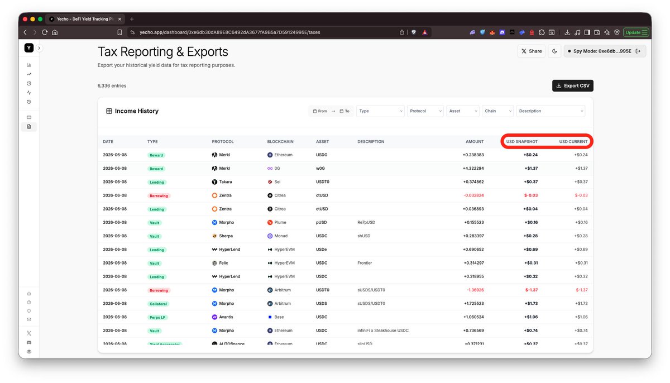Pick the From date filter
The width and height of the screenshot is (670, 383).
click(x=320, y=111)
